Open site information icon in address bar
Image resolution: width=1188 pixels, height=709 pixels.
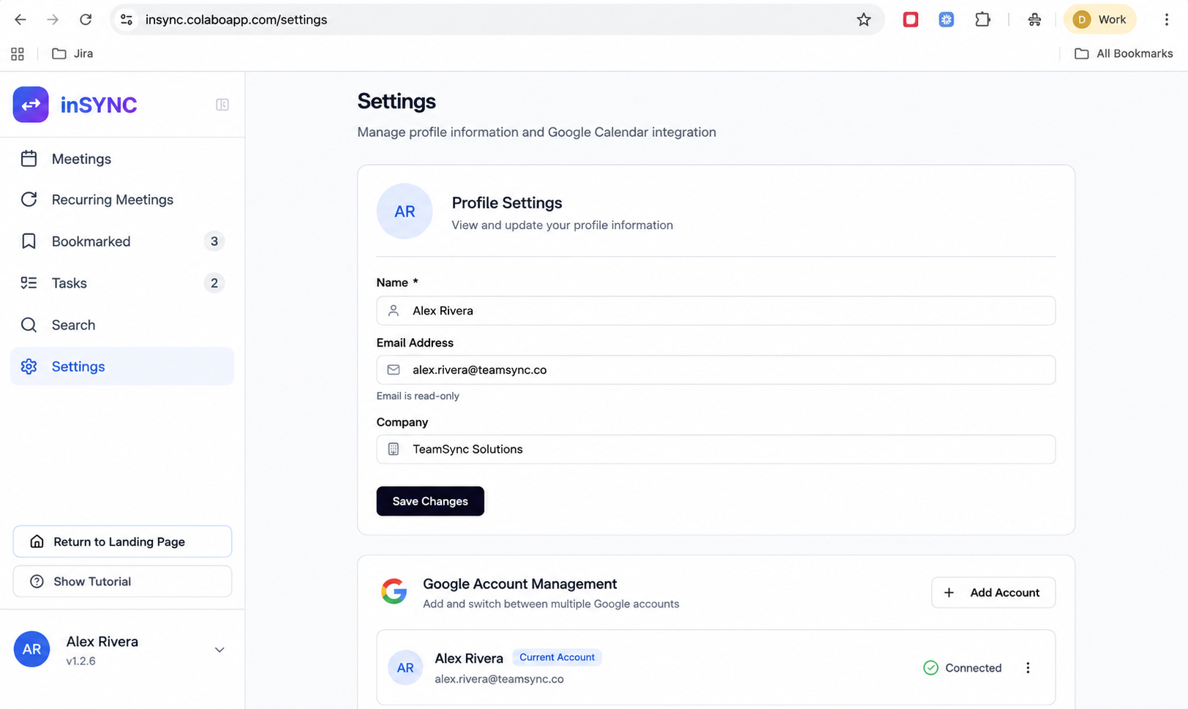(x=127, y=20)
